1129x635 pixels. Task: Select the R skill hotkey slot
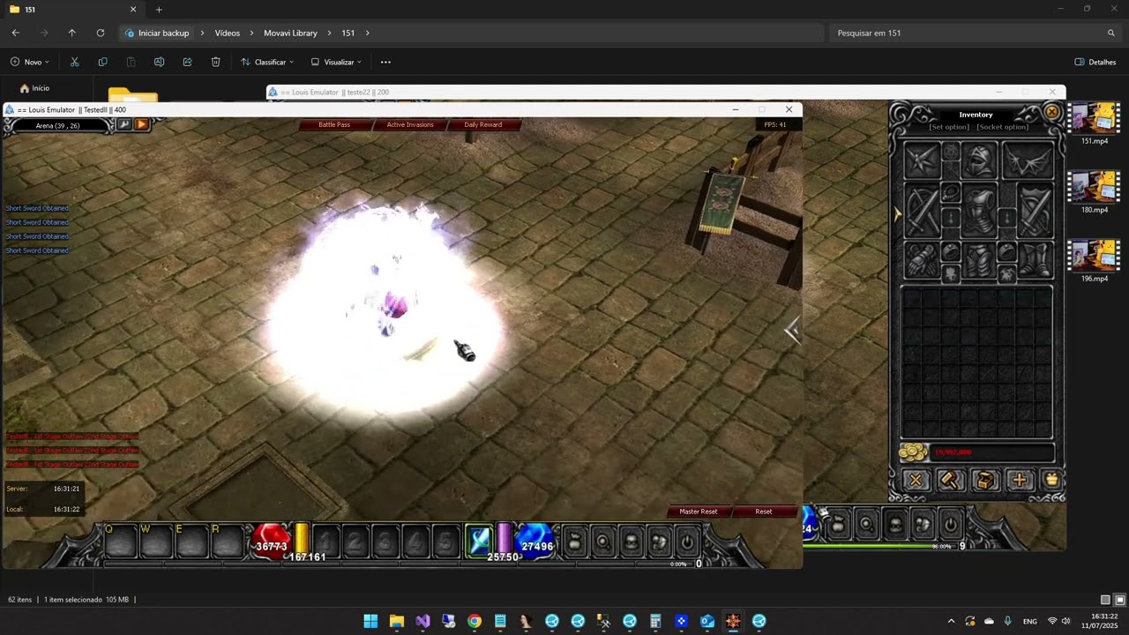click(226, 542)
